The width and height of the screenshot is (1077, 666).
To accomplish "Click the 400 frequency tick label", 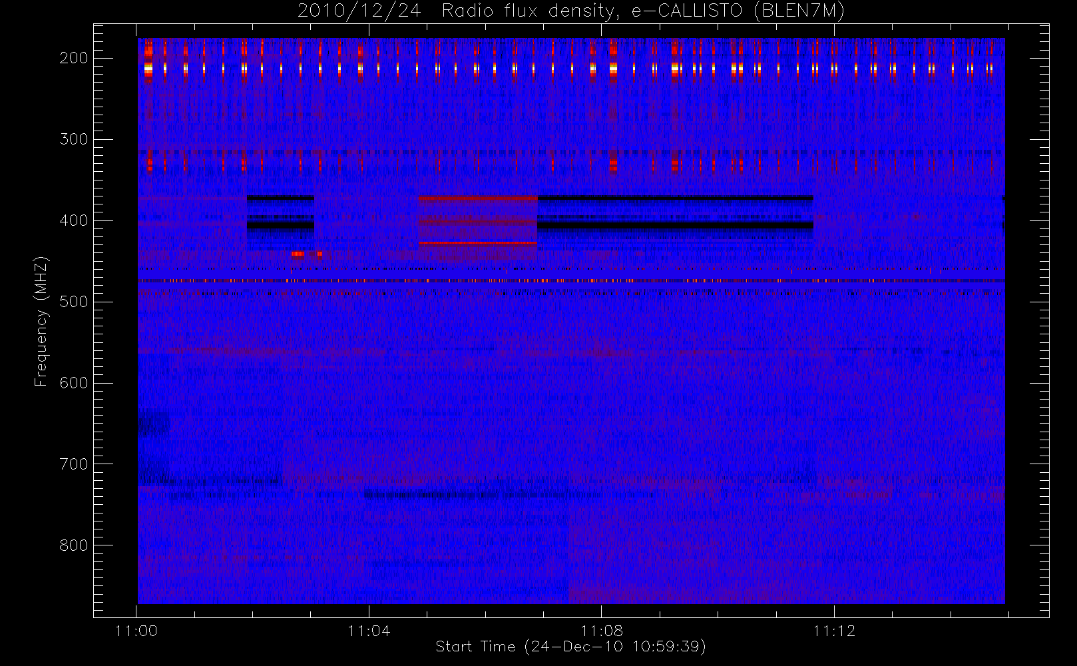I will (74, 220).
